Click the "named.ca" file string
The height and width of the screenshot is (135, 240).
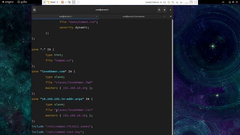coord(63,60)
